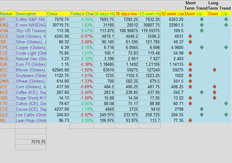Image resolution: width=232 pixels, height=163 pixels.
Task: Click Coffee KCE long-term down arrow
Action: [x=215, y=92]
